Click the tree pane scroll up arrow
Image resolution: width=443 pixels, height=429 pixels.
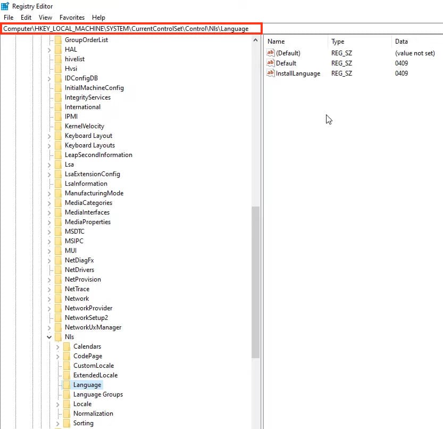tap(255, 40)
